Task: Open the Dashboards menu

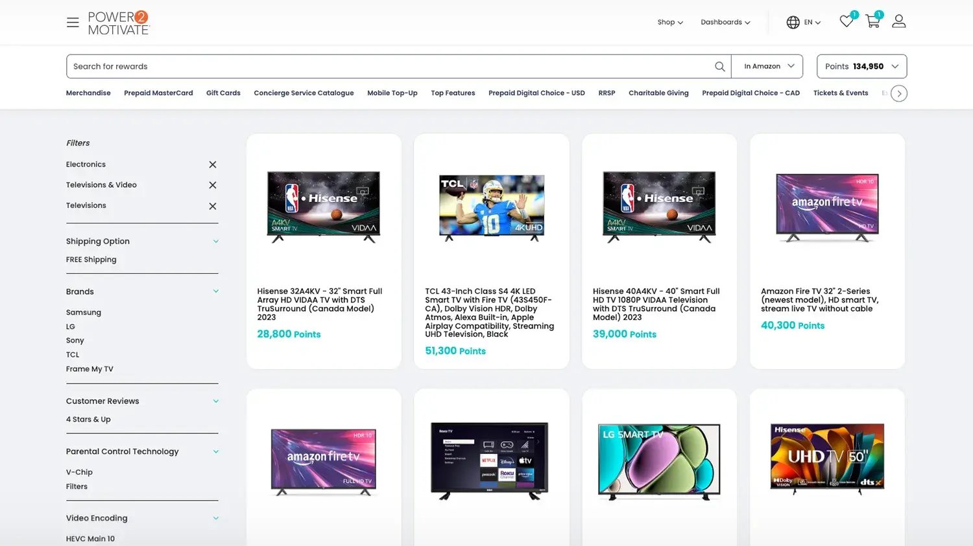Action: 725,23
